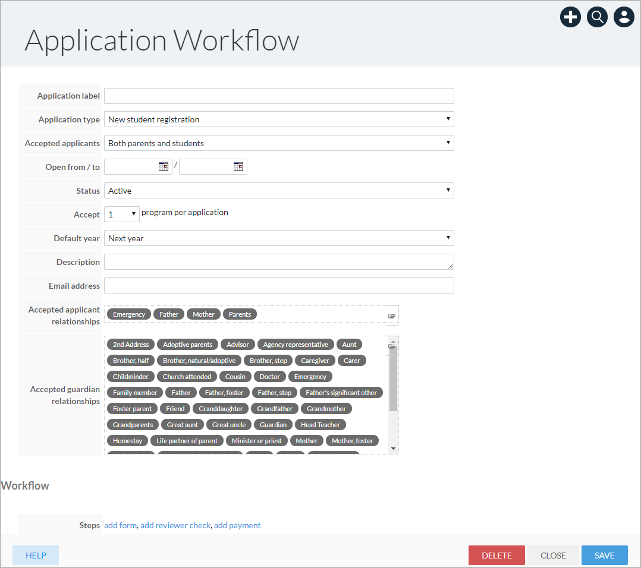This screenshot has width=641, height=568.
Task: Click the Foster parent tag
Action: pos(132,408)
